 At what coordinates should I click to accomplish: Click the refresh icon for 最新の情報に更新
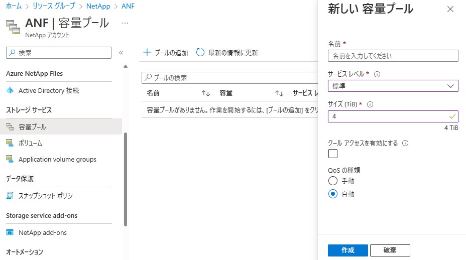(x=200, y=53)
